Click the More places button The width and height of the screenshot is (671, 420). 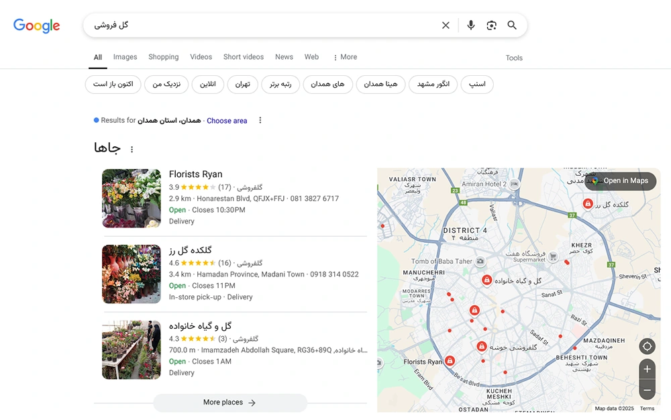[230, 403]
